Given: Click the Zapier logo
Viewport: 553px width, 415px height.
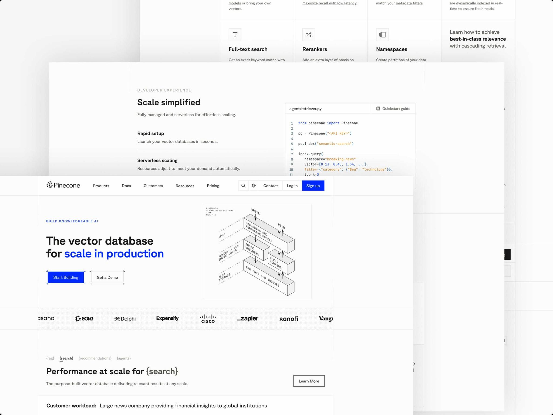Looking at the screenshot, I should (248, 319).
